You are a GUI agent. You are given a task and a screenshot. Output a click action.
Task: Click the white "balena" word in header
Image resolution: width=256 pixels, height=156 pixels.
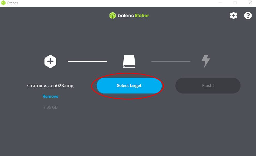(126, 15)
